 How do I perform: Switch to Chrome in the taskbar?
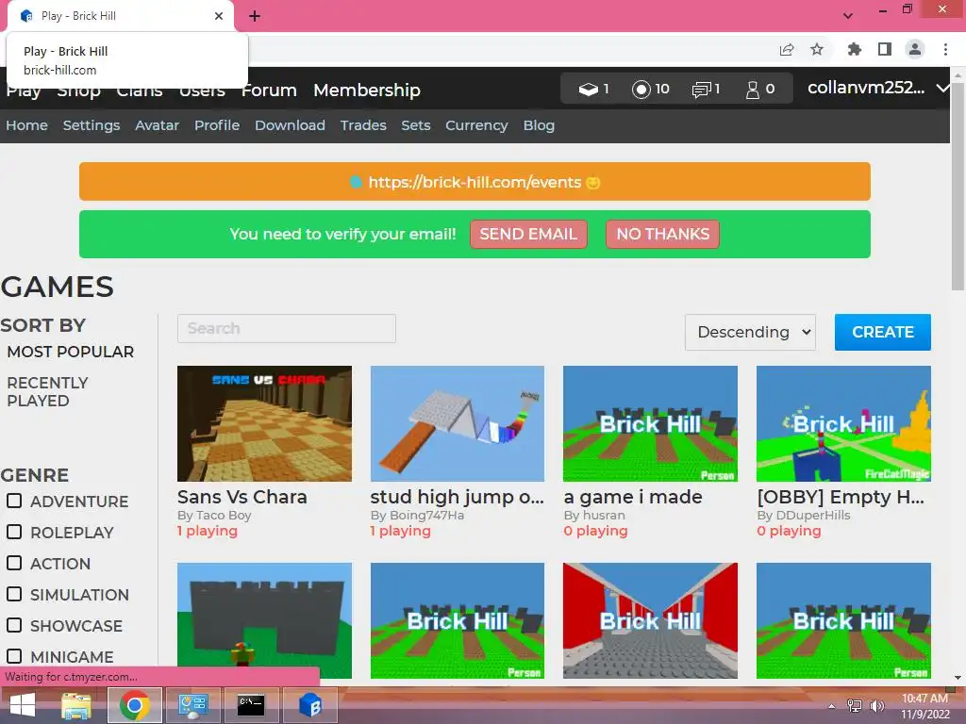135,705
